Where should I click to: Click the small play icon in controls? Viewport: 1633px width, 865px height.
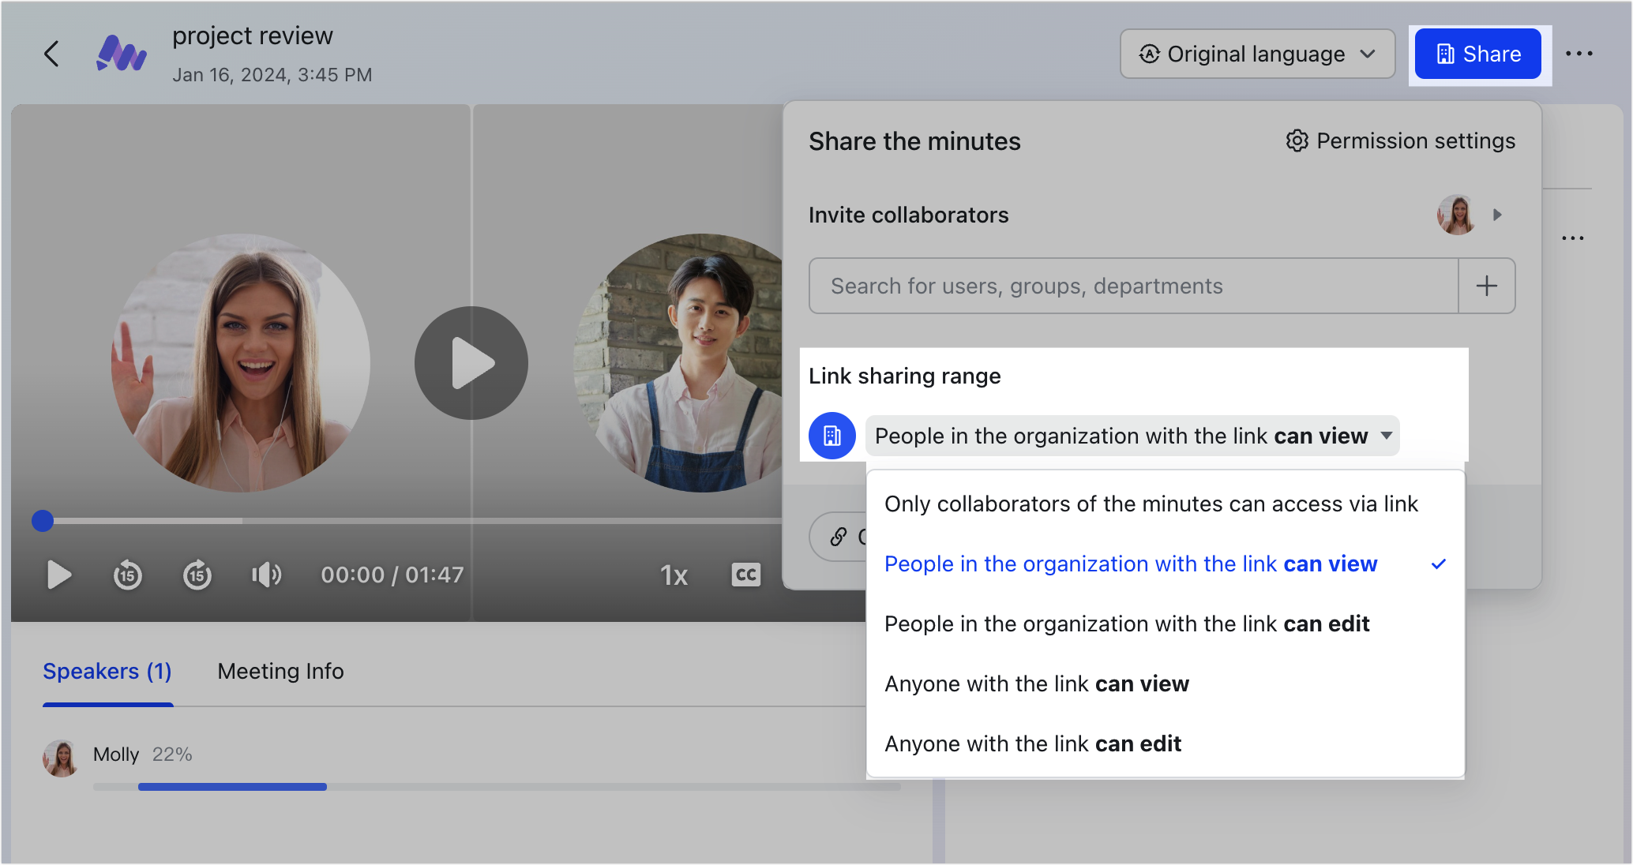[59, 575]
